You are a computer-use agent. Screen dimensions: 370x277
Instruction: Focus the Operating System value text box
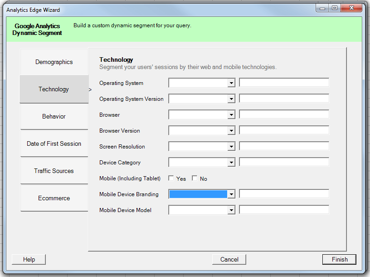tap(284, 83)
